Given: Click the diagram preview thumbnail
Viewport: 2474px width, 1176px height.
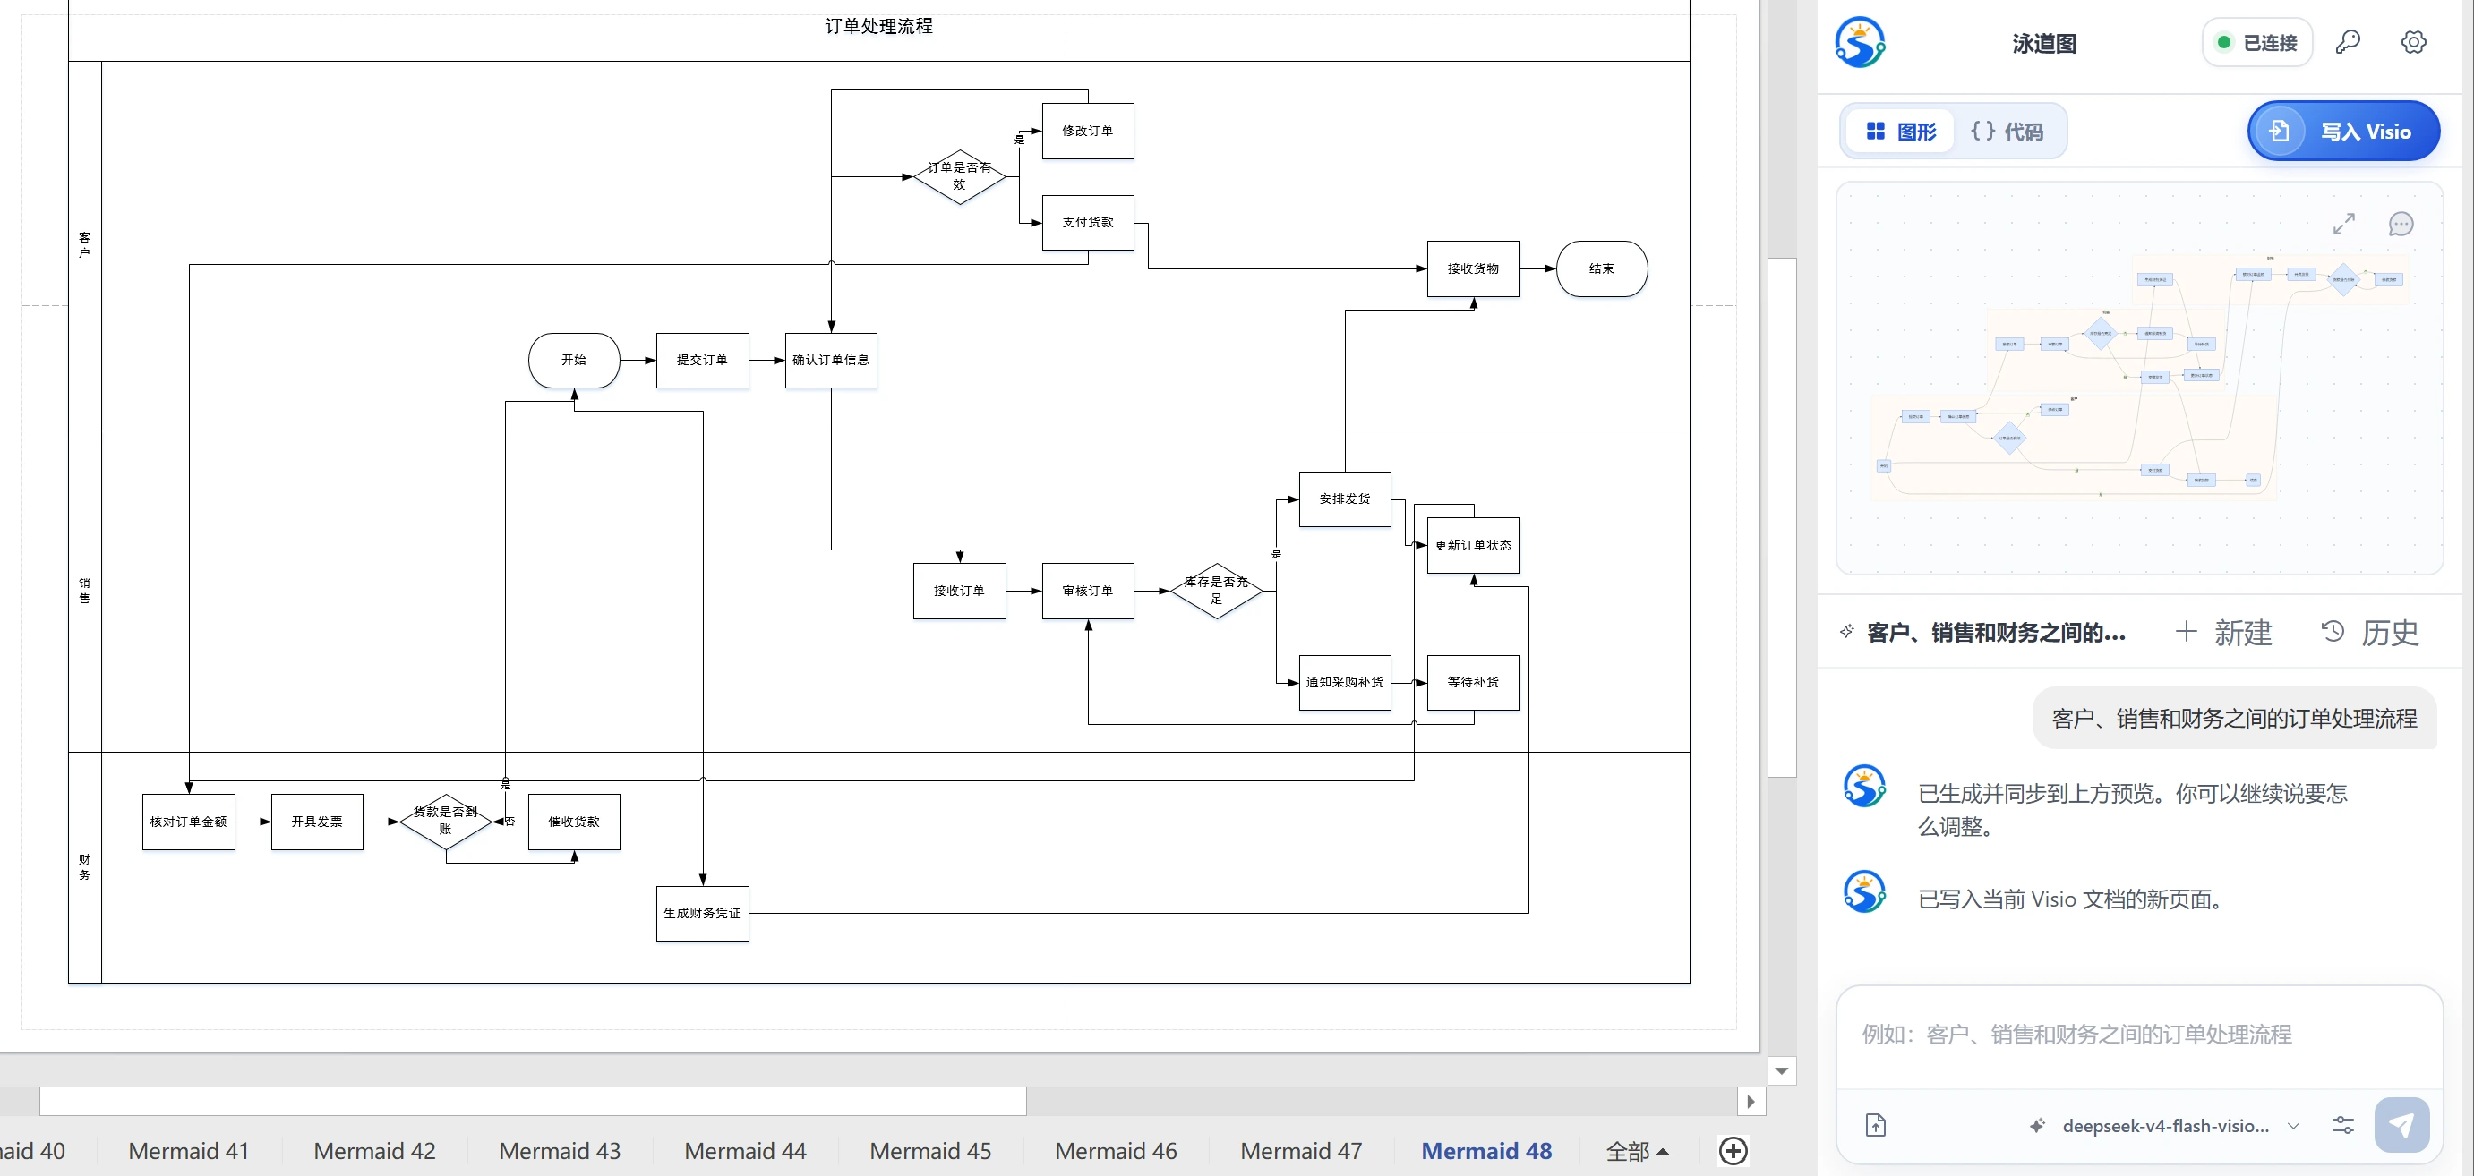Looking at the screenshot, I should pyautogui.click(x=2138, y=379).
